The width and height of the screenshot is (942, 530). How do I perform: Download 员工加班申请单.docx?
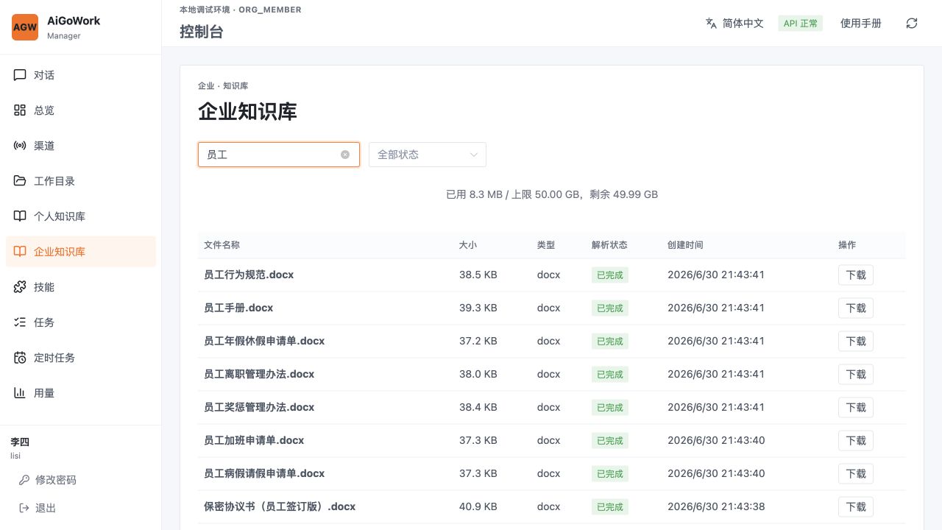coord(856,441)
